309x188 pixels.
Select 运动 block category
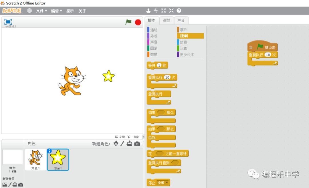point(152,30)
